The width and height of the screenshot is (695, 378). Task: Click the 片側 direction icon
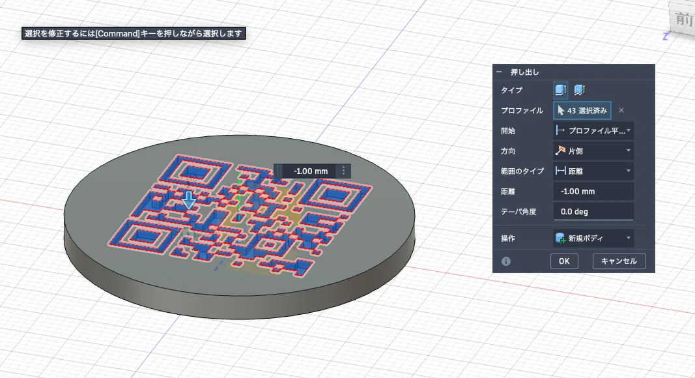tap(560, 151)
